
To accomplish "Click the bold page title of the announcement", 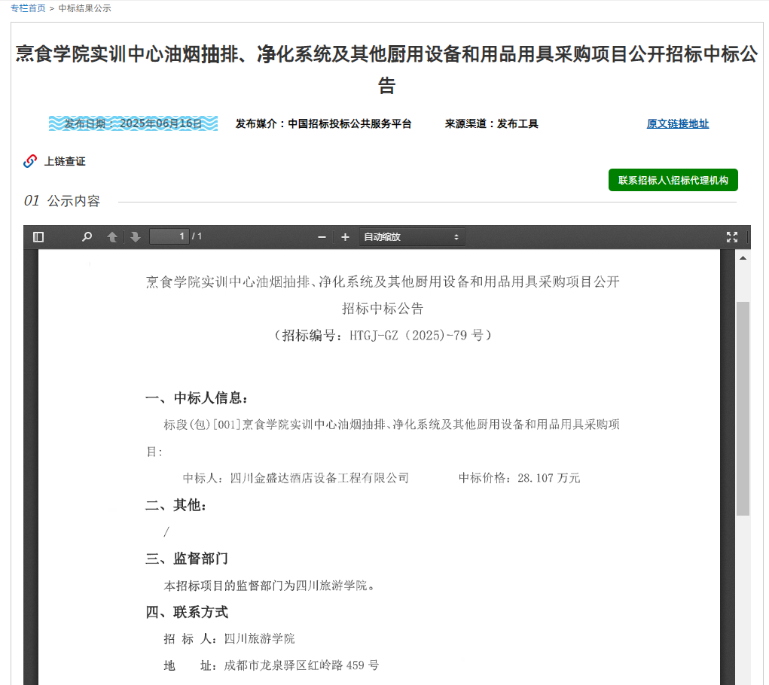I will pyautogui.click(x=386, y=69).
